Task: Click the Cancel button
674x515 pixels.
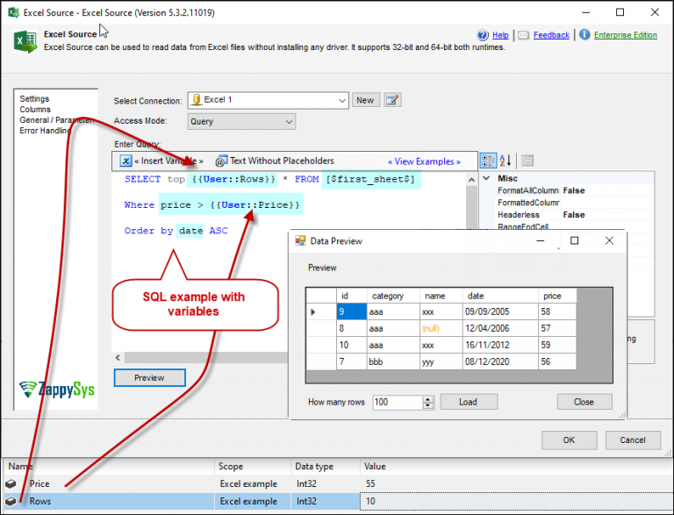Action: tap(633, 440)
